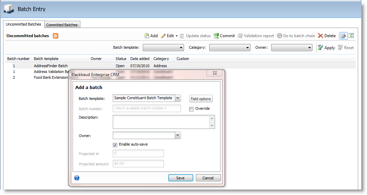Sort by Batch number column header
This screenshot has width=367, height=195.
[x=18, y=59]
